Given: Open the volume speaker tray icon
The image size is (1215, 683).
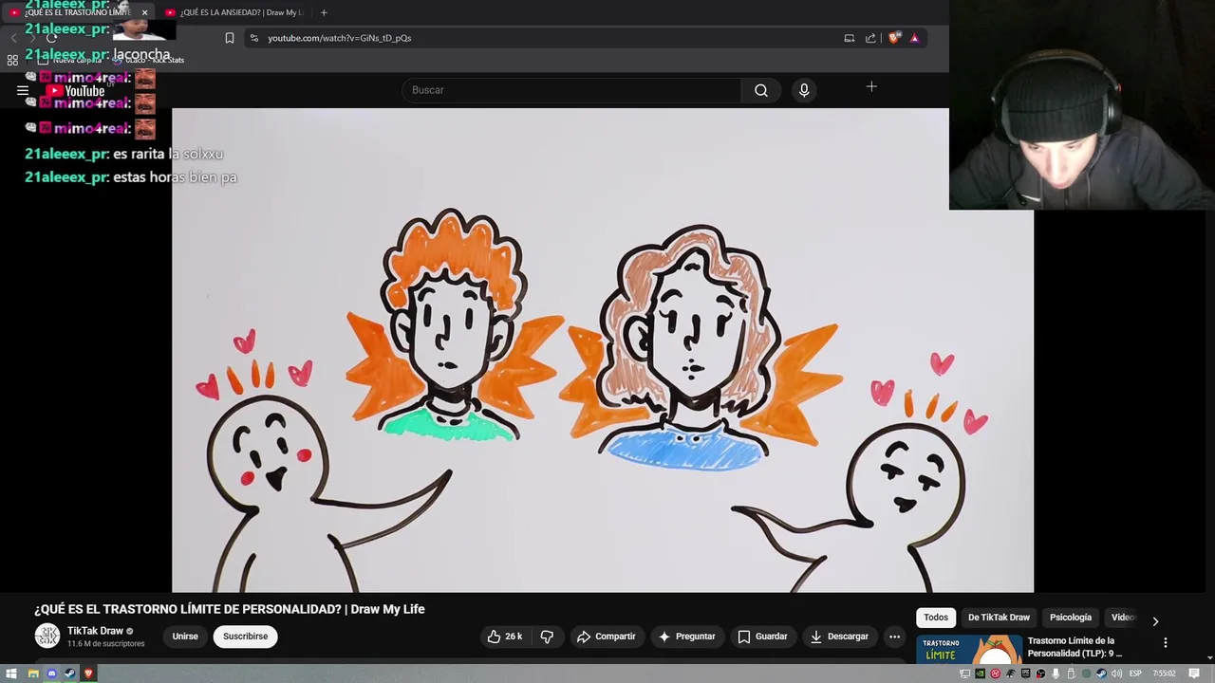Looking at the screenshot, I should [x=1116, y=674].
